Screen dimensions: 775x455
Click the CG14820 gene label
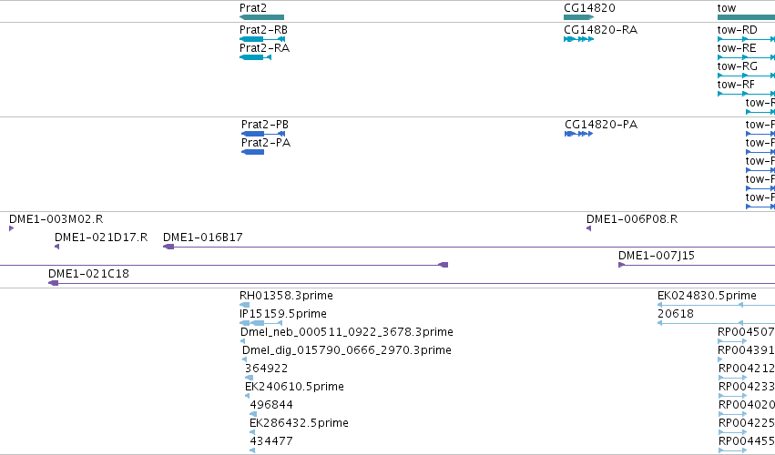tap(589, 8)
